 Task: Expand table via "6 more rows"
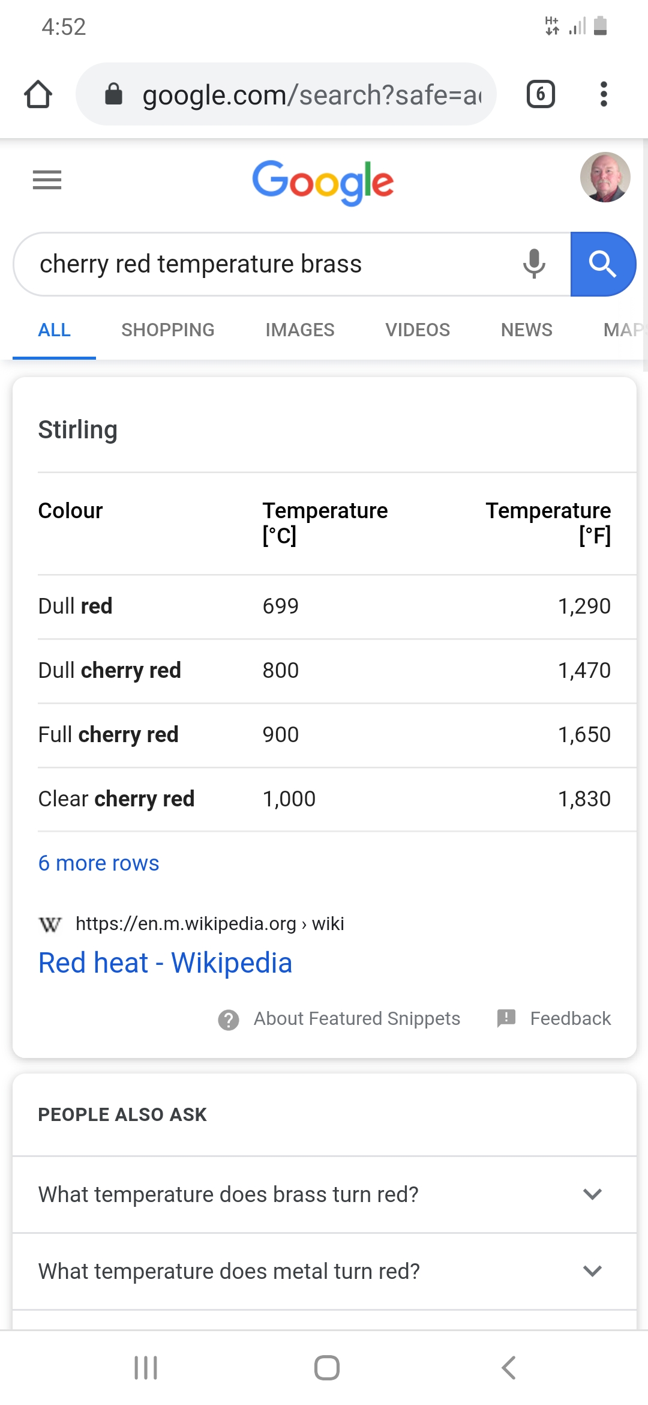click(98, 863)
